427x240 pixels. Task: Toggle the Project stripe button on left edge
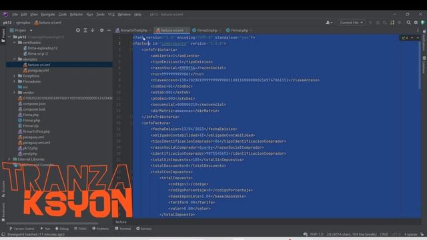tap(3, 35)
